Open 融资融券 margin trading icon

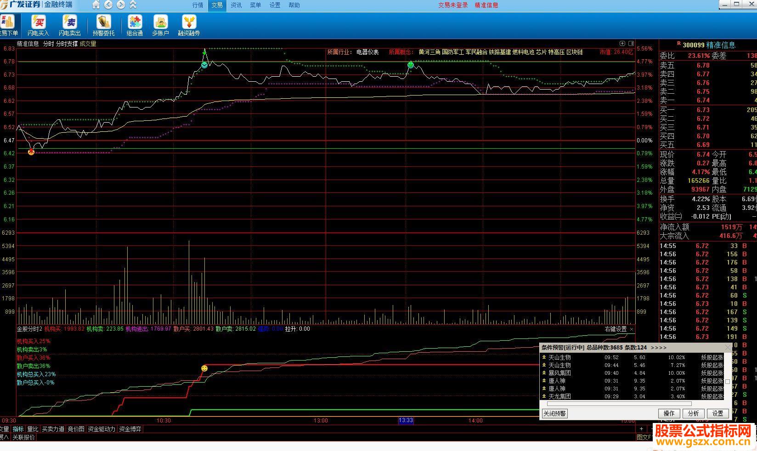pyautogui.click(x=189, y=25)
